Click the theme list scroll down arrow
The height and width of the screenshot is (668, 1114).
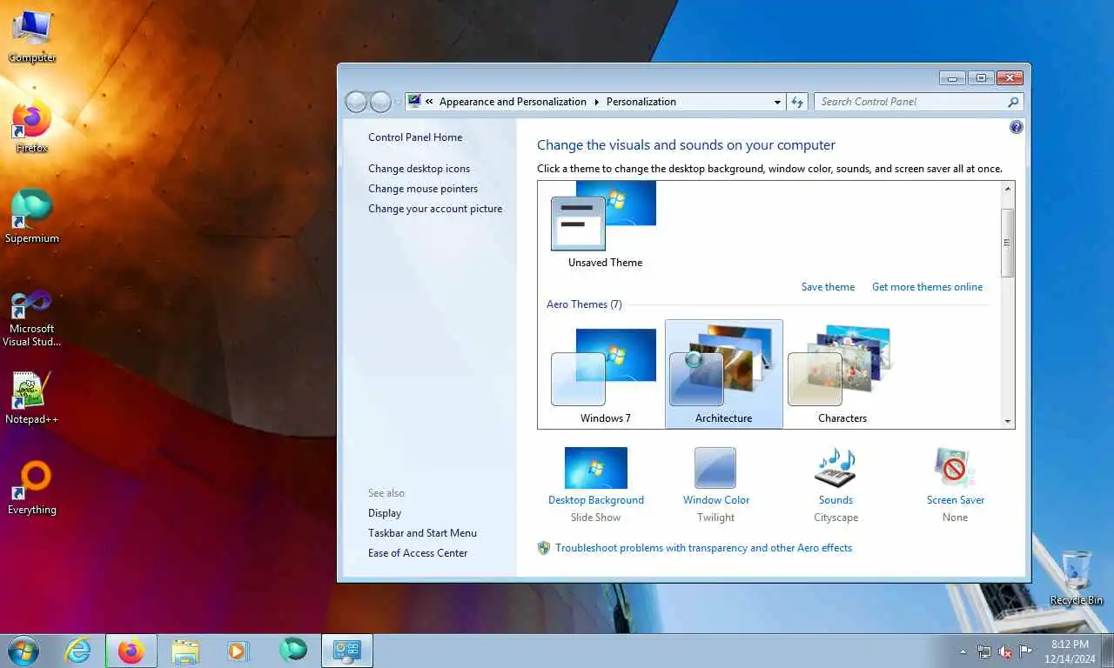click(x=1008, y=421)
